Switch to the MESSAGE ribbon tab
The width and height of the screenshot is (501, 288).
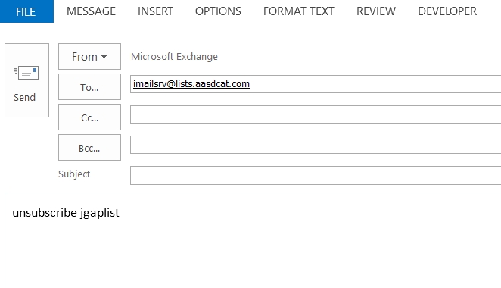(x=91, y=11)
